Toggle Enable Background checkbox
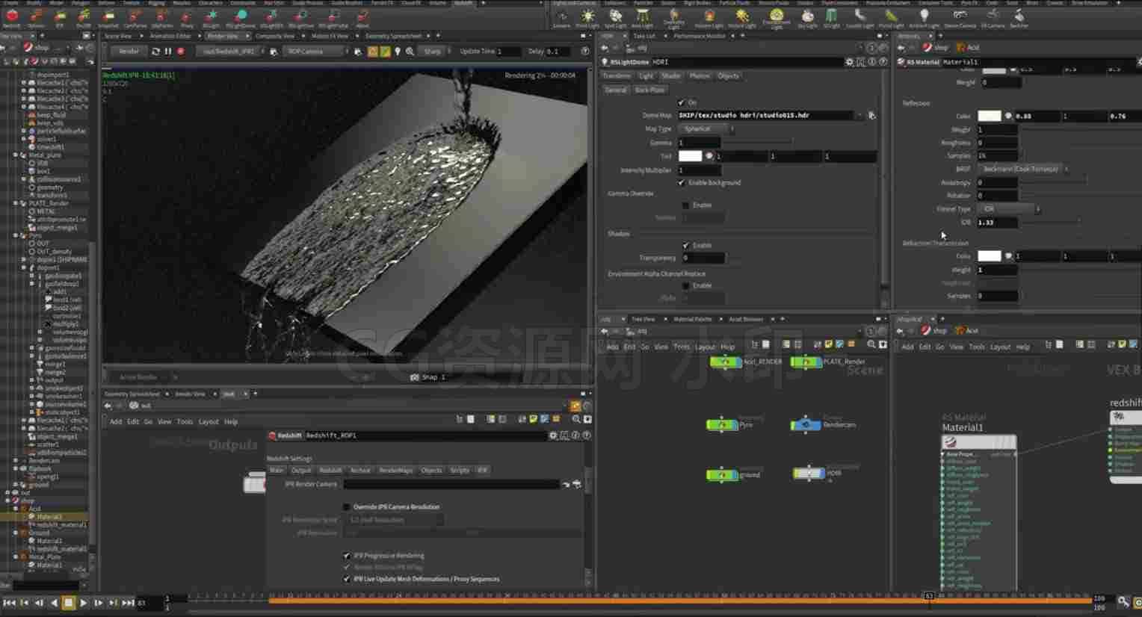The image size is (1142, 617). (x=681, y=183)
